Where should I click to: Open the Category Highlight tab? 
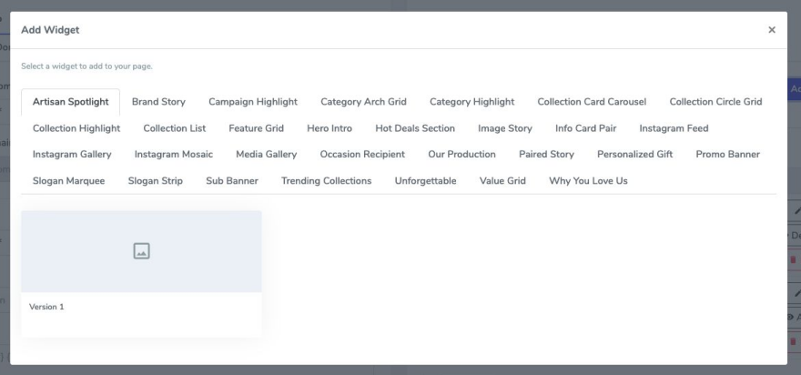(x=472, y=102)
